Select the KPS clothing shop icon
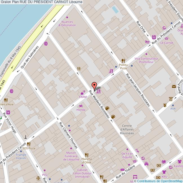 click(164, 172)
